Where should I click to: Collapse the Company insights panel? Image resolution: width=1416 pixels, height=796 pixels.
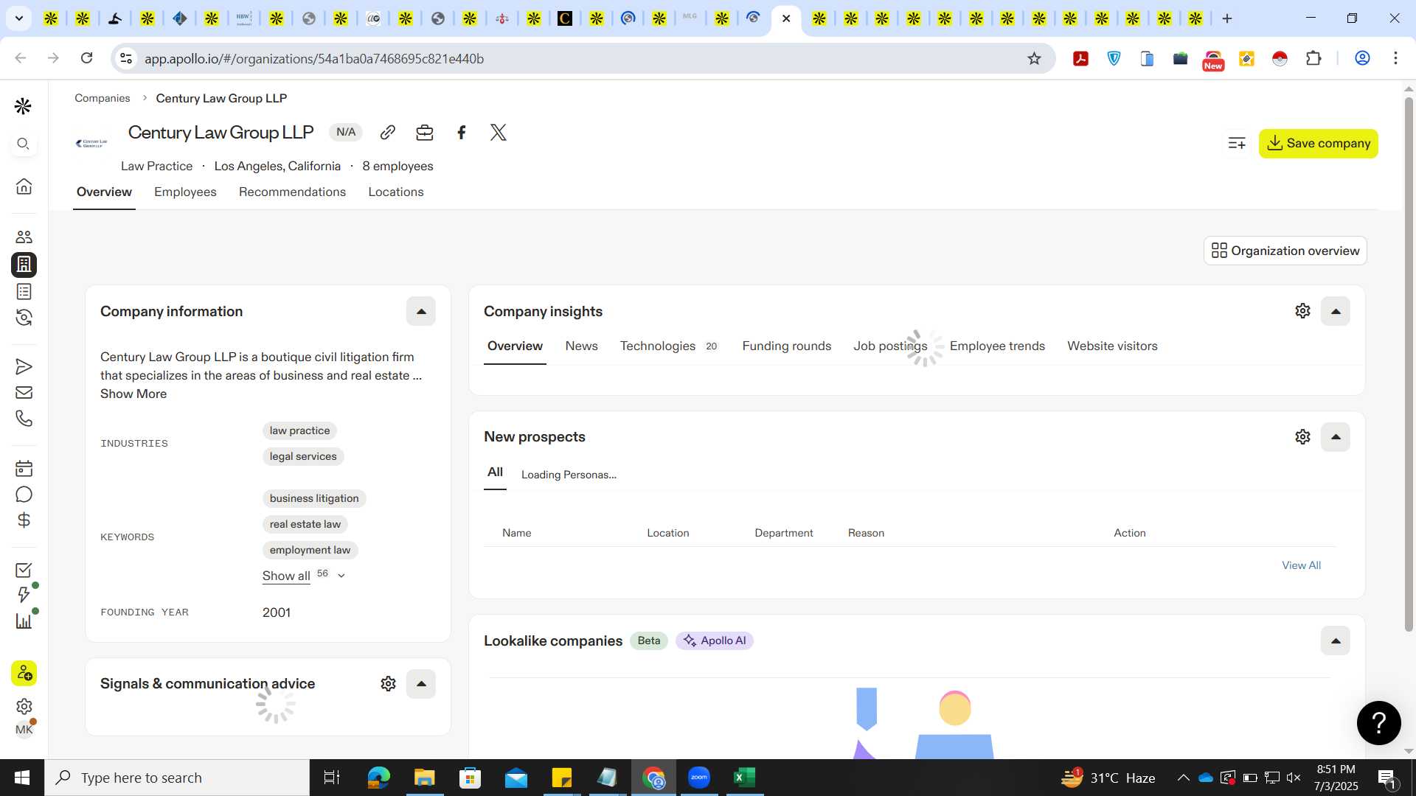(1336, 312)
